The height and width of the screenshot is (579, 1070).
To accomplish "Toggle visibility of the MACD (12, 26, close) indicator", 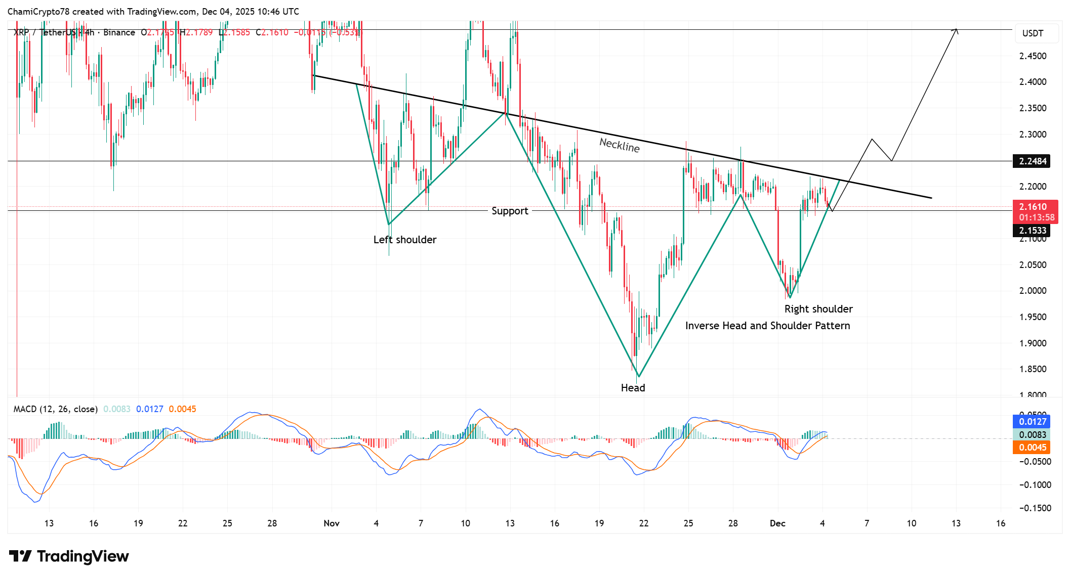I will (x=56, y=409).
